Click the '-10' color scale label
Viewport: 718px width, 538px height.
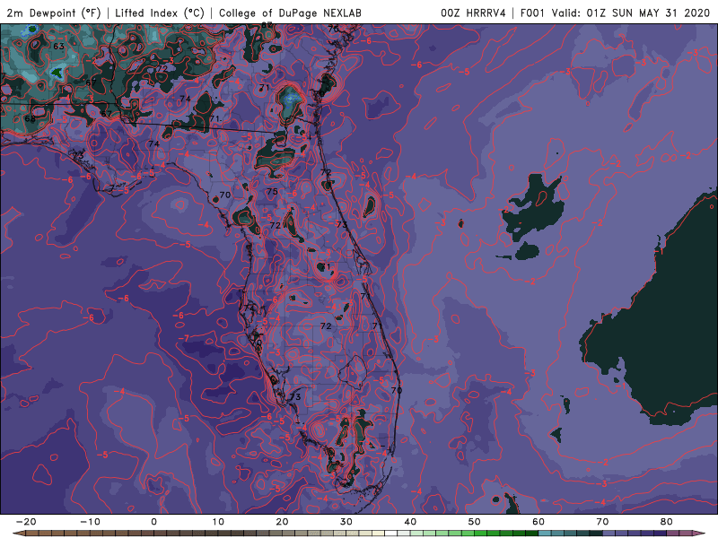(91, 522)
